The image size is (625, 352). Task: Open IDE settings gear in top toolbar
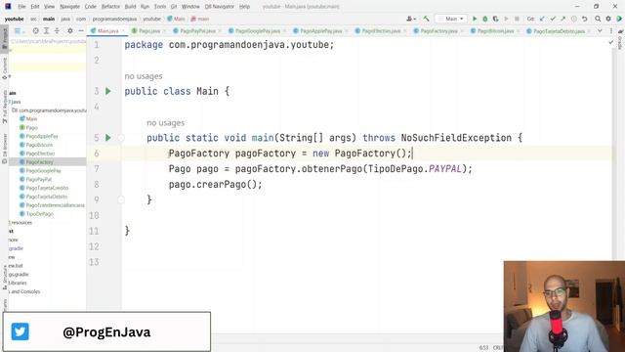coord(608,19)
